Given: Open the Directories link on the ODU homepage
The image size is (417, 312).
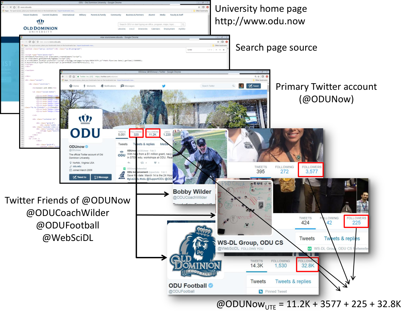Looking at the screenshot, I should [143, 29].
